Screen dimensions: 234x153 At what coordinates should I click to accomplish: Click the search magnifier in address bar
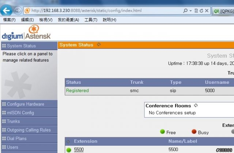coord(185,11)
